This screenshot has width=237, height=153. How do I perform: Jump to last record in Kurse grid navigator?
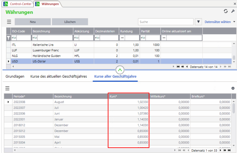(229, 150)
